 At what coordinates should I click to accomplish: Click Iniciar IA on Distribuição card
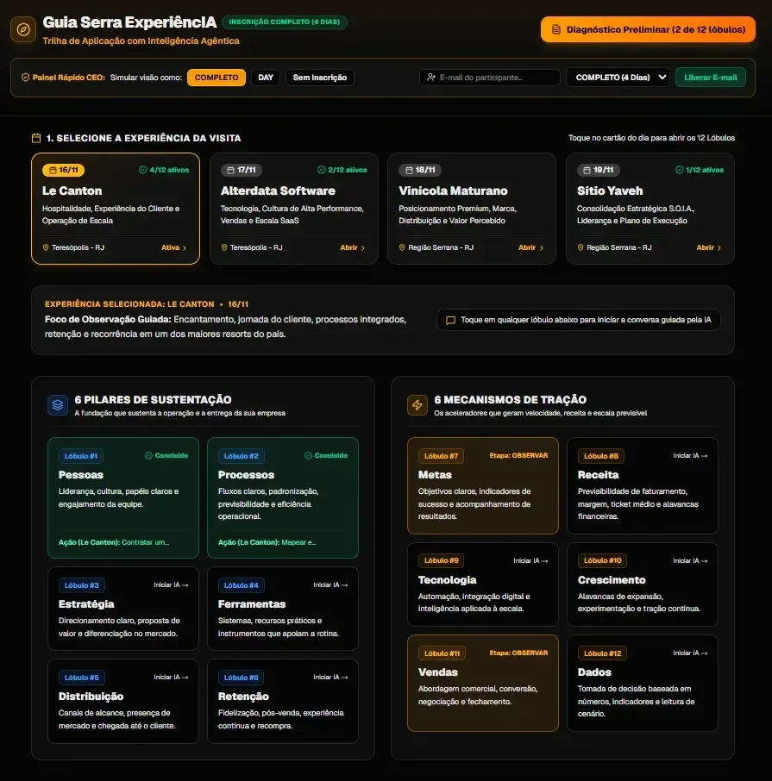click(171, 677)
